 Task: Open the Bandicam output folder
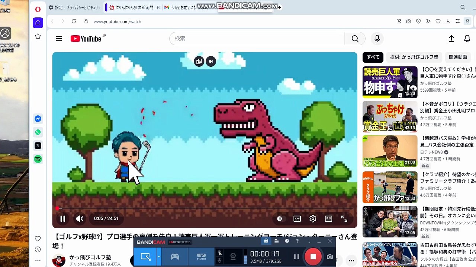point(277,241)
